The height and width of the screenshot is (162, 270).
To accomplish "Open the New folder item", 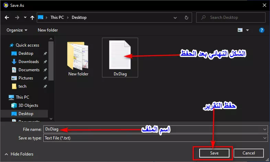I will tap(78, 58).
